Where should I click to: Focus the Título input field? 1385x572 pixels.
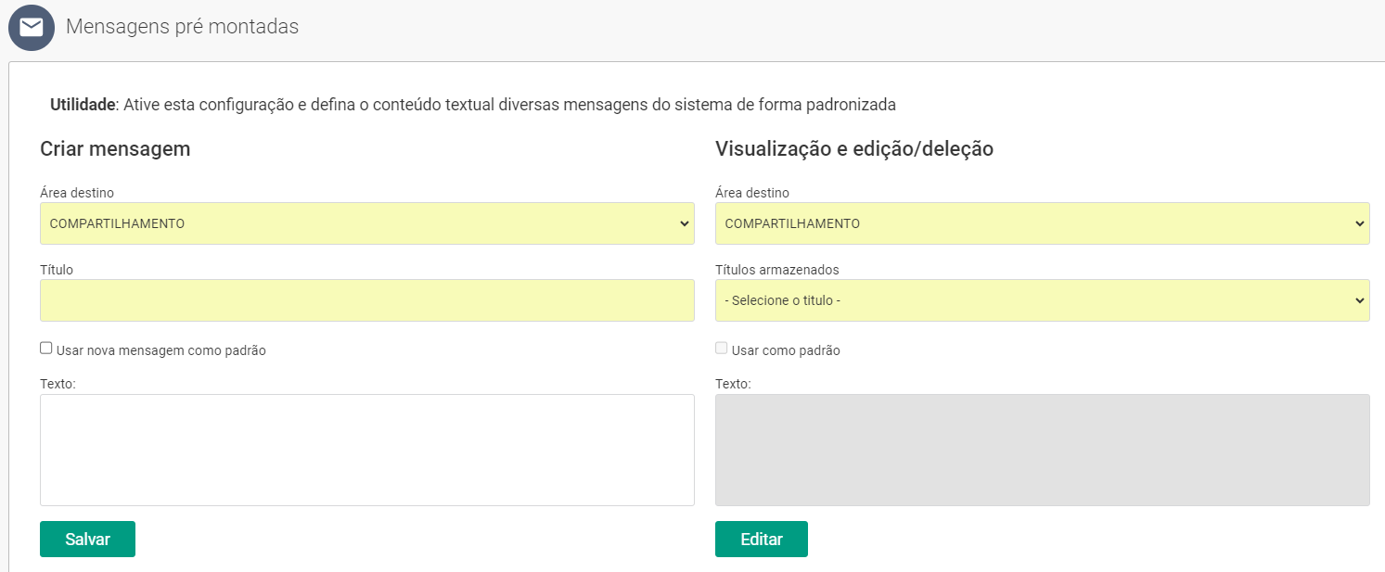[x=366, y=300]
